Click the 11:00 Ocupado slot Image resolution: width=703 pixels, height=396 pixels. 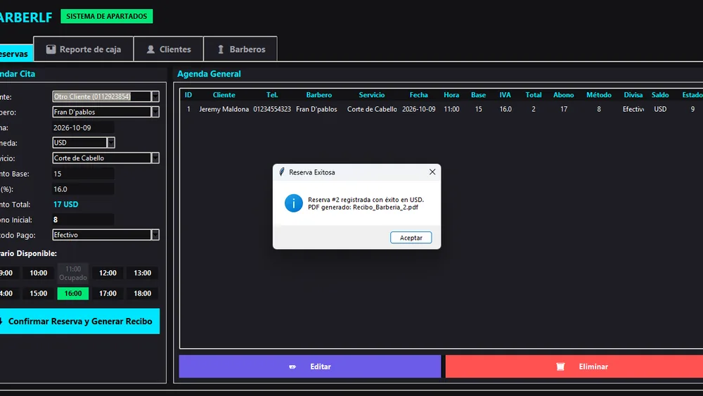[x=73, y=273]
